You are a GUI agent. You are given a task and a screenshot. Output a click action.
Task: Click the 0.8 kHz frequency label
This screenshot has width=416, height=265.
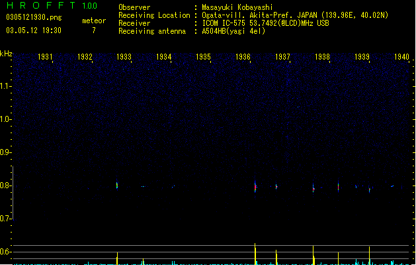pyautogui.click(x=5, y=185)
